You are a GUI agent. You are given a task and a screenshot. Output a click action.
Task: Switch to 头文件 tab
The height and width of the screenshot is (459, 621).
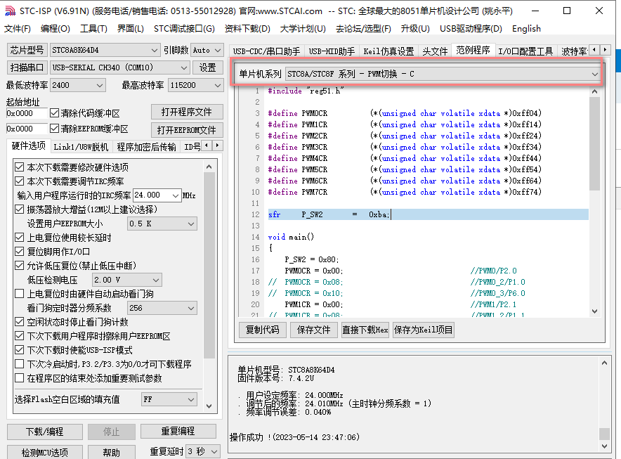[435, 51]
